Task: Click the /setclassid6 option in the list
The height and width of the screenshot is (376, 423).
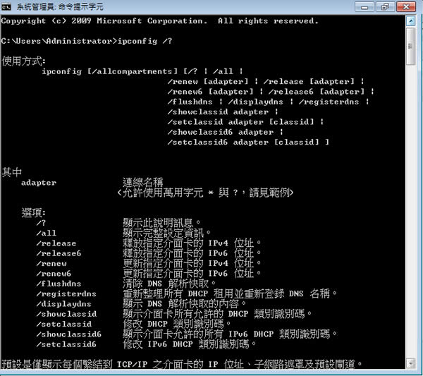Action: click(66, 344)
